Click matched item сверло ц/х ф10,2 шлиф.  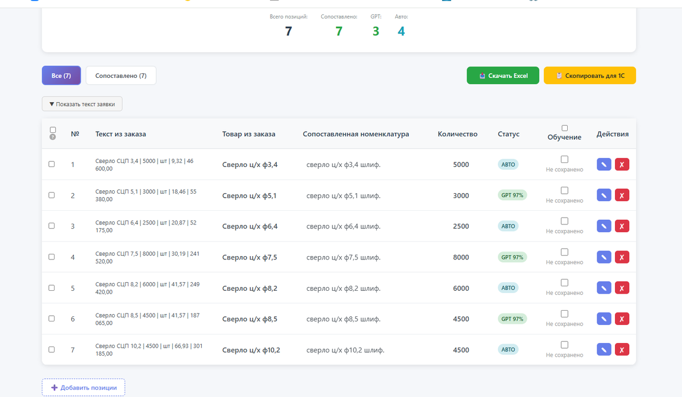click(x=346, y=350)
